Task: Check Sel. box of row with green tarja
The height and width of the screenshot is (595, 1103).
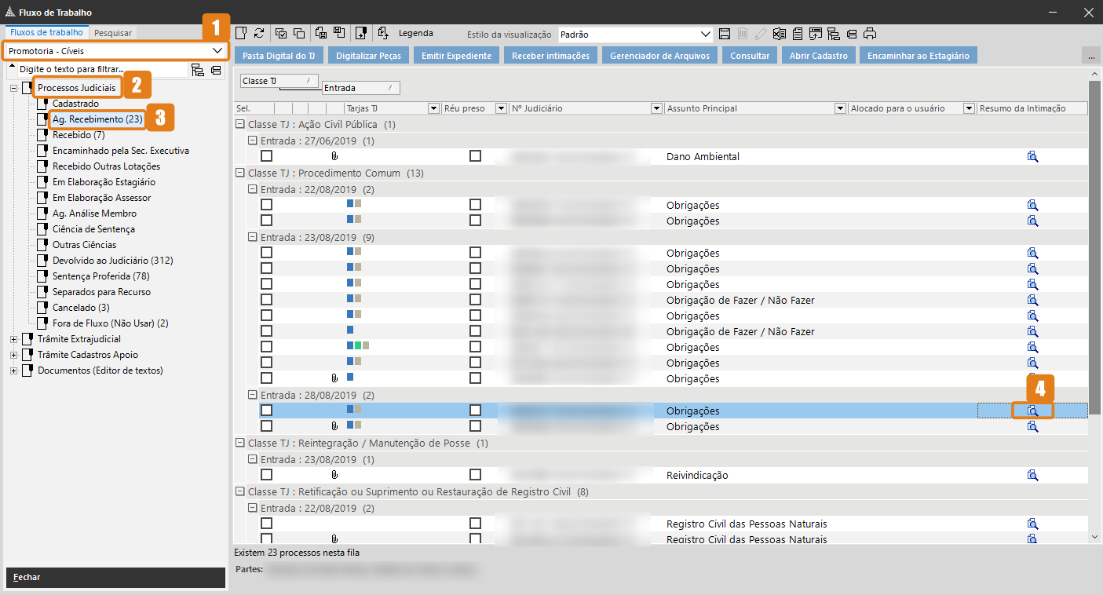Action: pyautogui.click(x=267, y=347)
